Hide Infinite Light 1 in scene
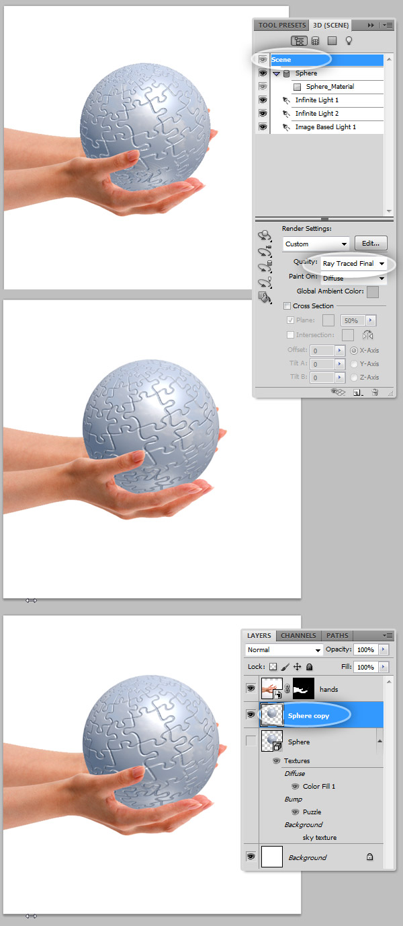Screen dimensions: 403x926 point(263,100)
